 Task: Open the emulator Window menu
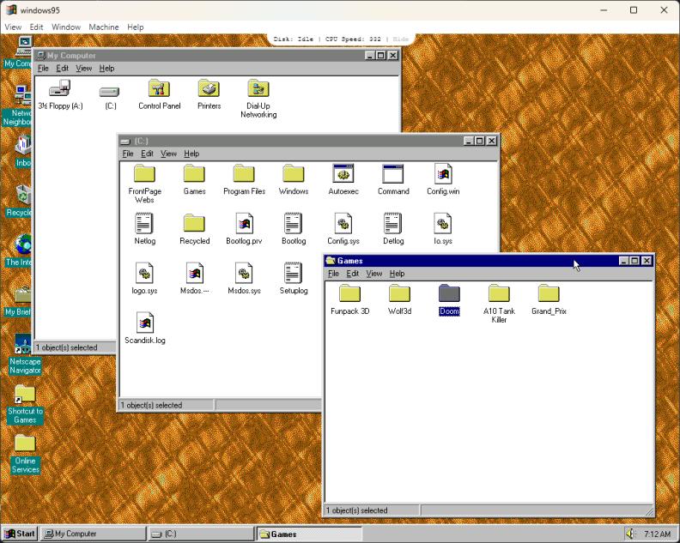[x=66, y=27]
